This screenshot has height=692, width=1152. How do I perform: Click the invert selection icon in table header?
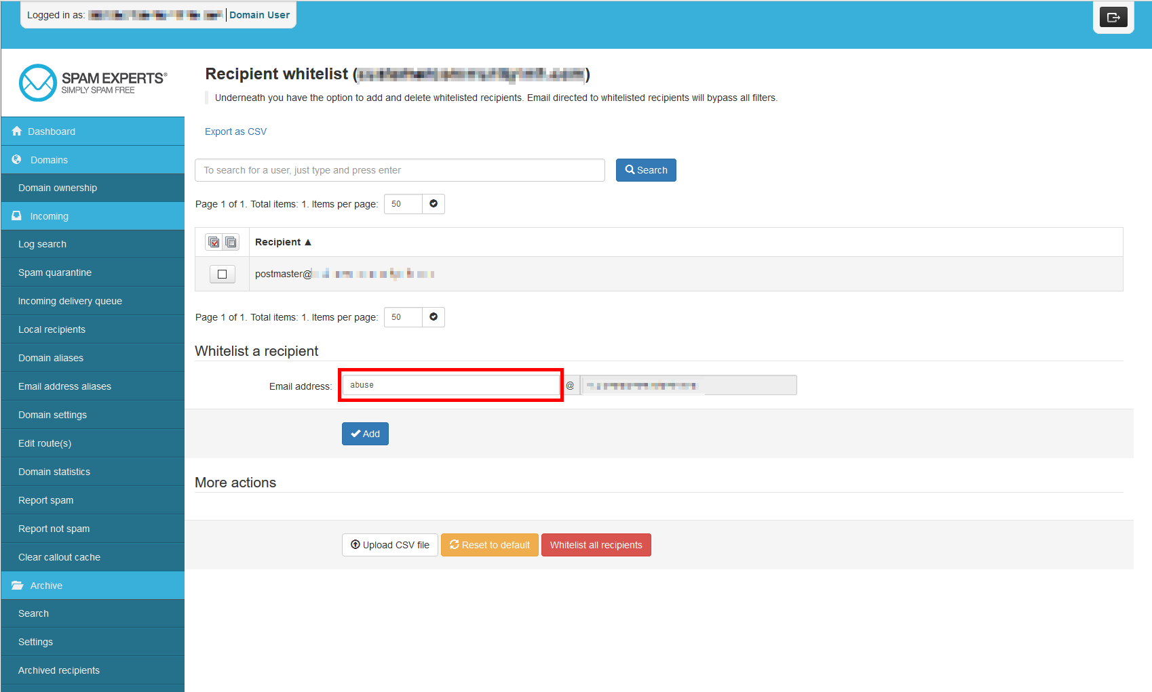coord(231,242)
